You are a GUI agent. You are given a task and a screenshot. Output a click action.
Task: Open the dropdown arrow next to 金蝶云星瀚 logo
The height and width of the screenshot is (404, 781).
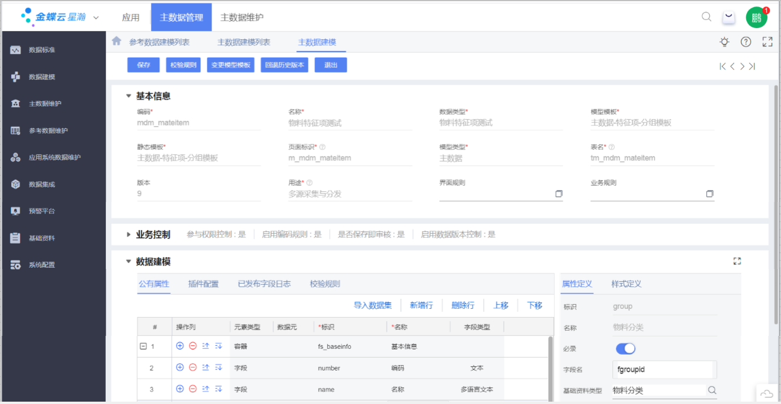click(96, 18)
